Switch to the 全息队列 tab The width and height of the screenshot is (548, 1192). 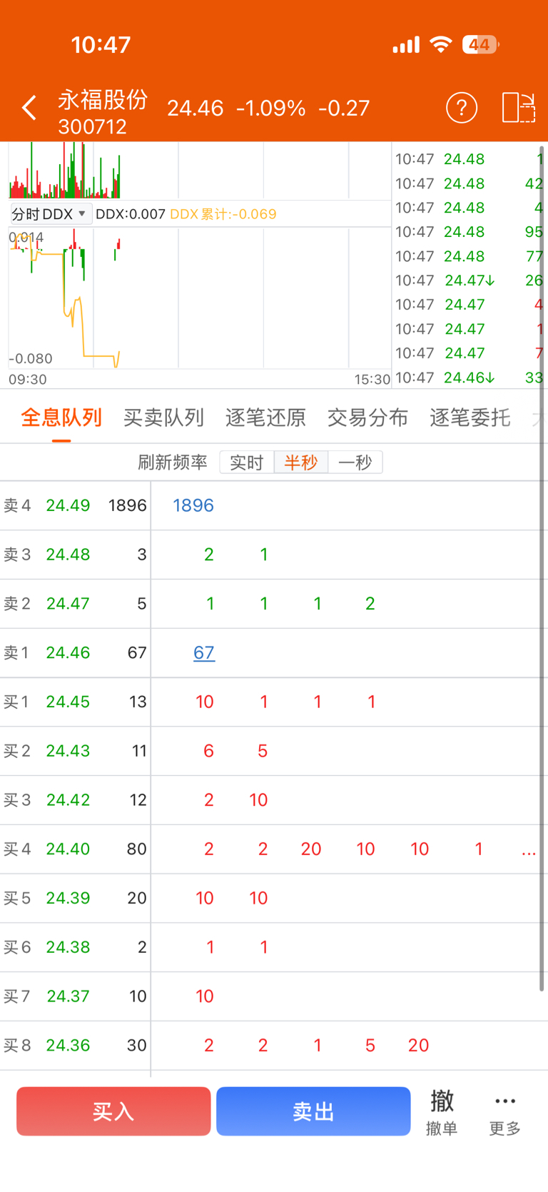click(61, 418)
